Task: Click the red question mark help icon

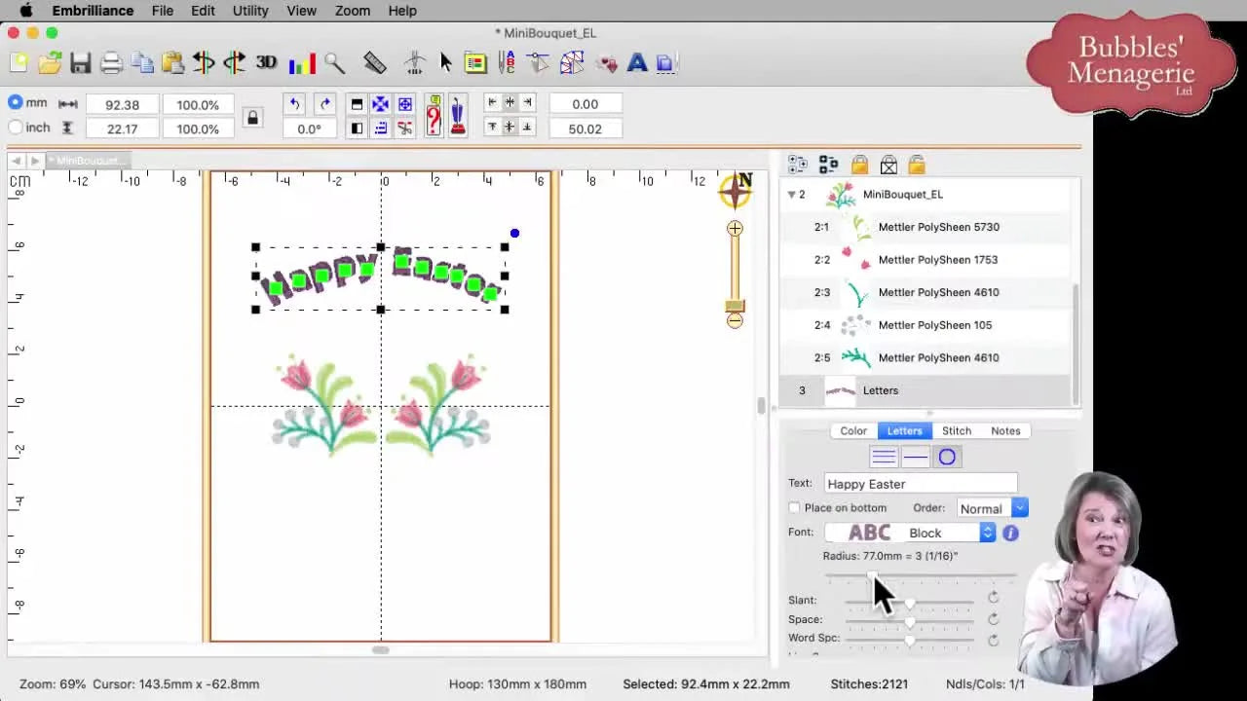Action: point(434,116)
